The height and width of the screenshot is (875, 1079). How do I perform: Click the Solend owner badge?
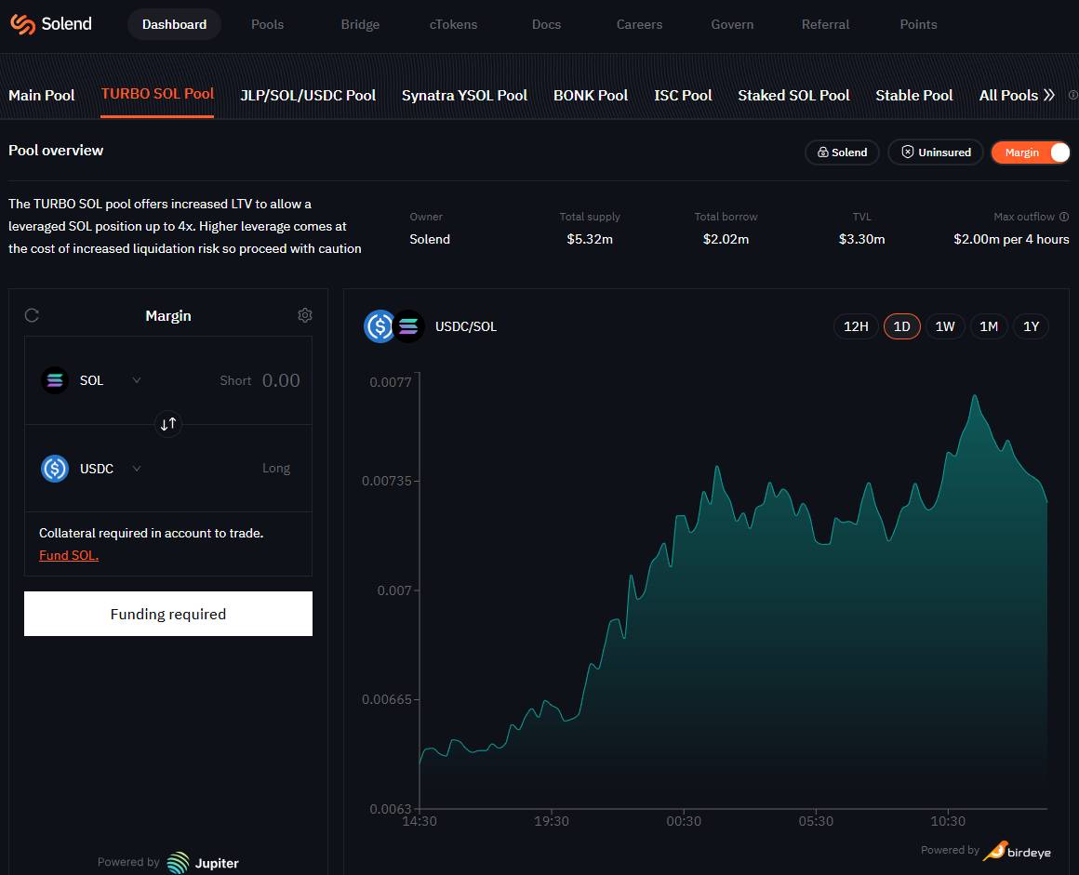pos(842,152)
